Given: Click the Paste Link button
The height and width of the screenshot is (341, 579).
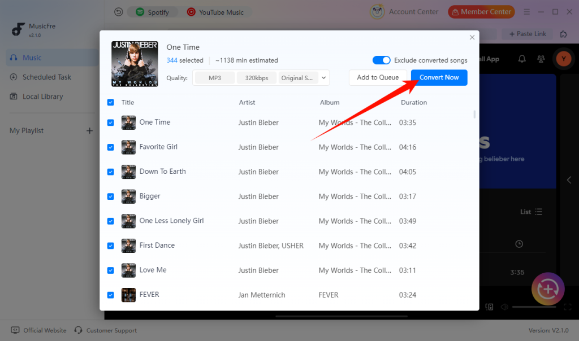Looking at the screenshot, I should [528, 34].
